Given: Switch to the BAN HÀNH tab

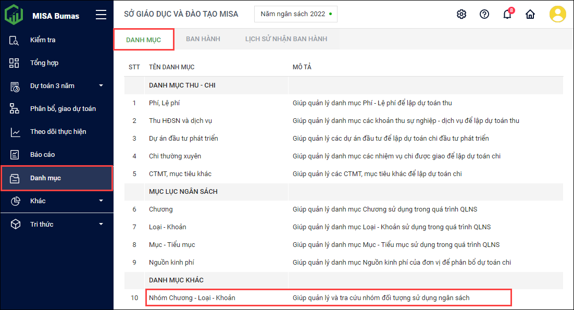Looking at the screenshot, I should pos(203,39).
